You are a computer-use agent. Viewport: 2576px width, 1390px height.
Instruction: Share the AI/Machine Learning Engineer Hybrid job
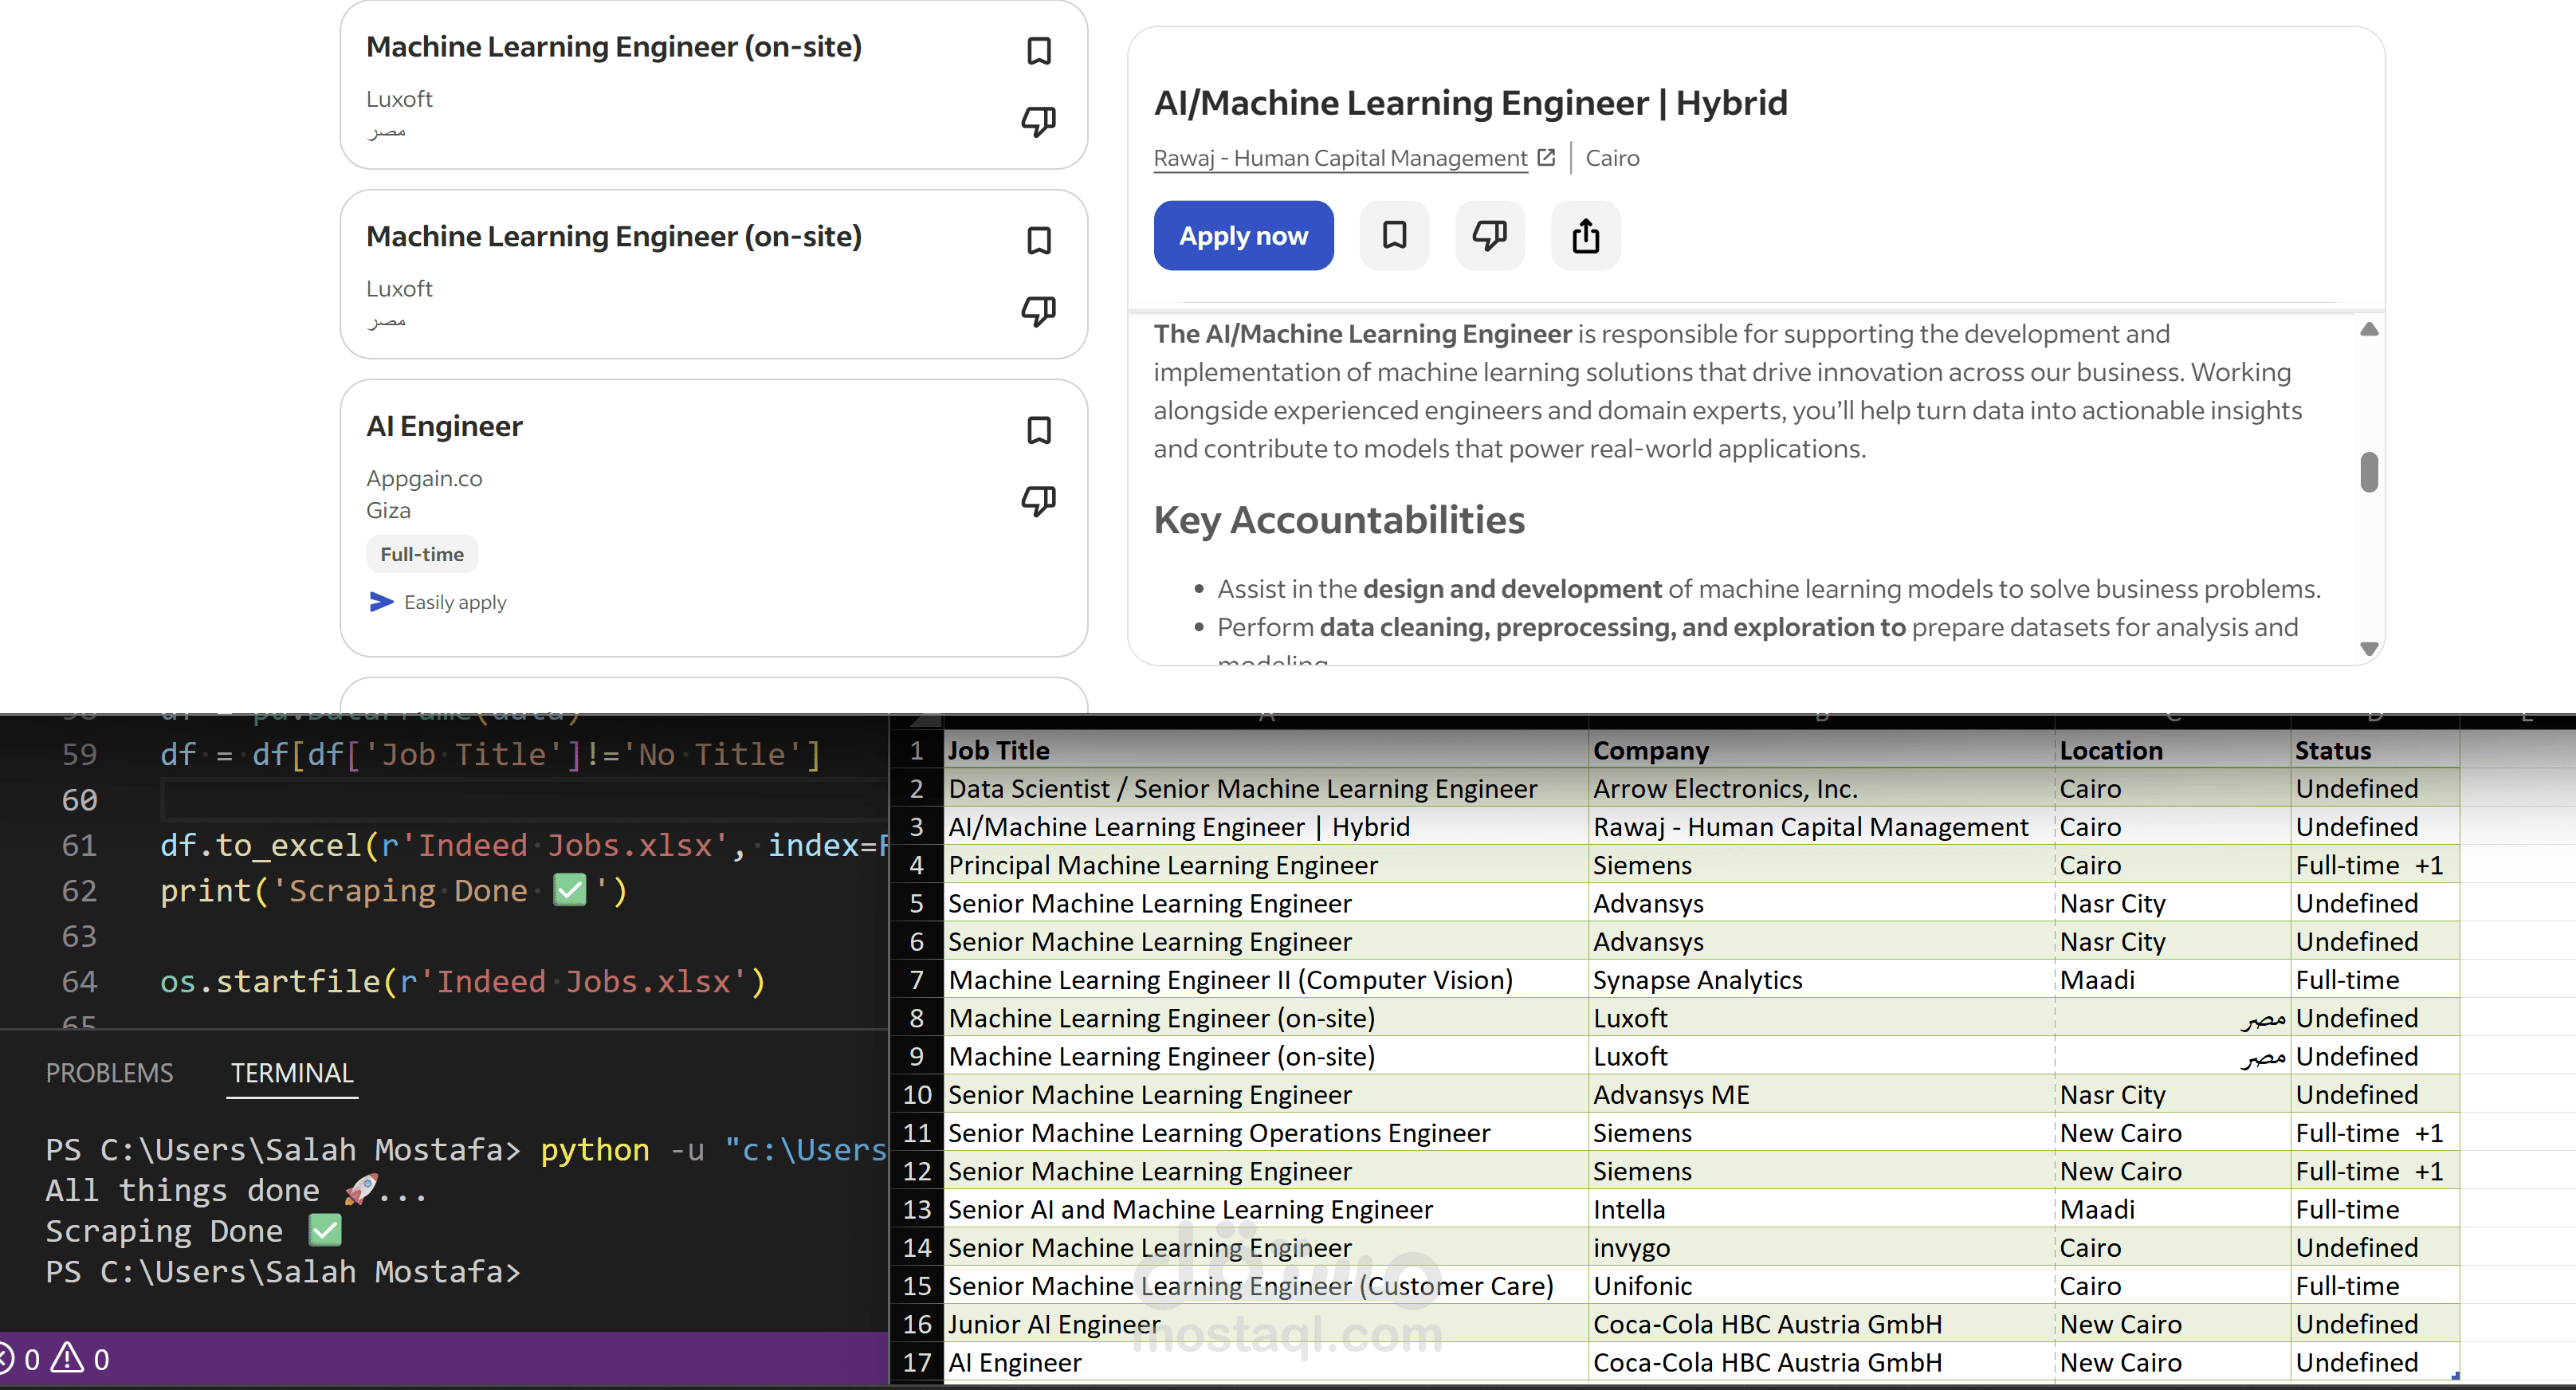(x=1585, y=235)
